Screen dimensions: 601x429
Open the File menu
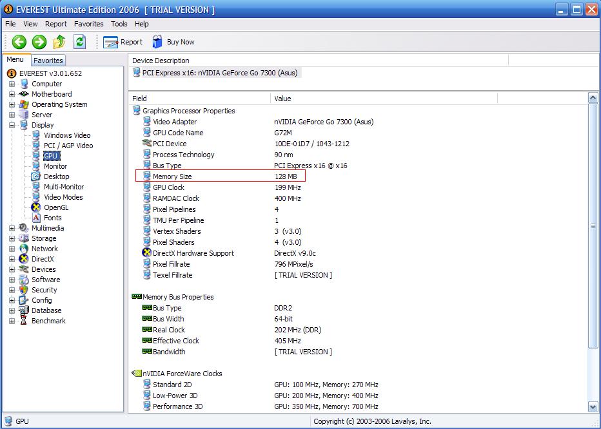click(x=10, y=24)
